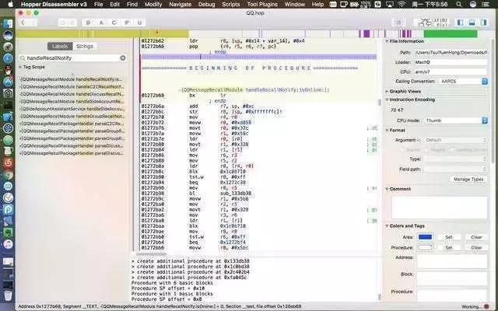Toggle right inspector panel visibility
The height and width of the screenshot is (311, 498).
click(x=483, y=23)
